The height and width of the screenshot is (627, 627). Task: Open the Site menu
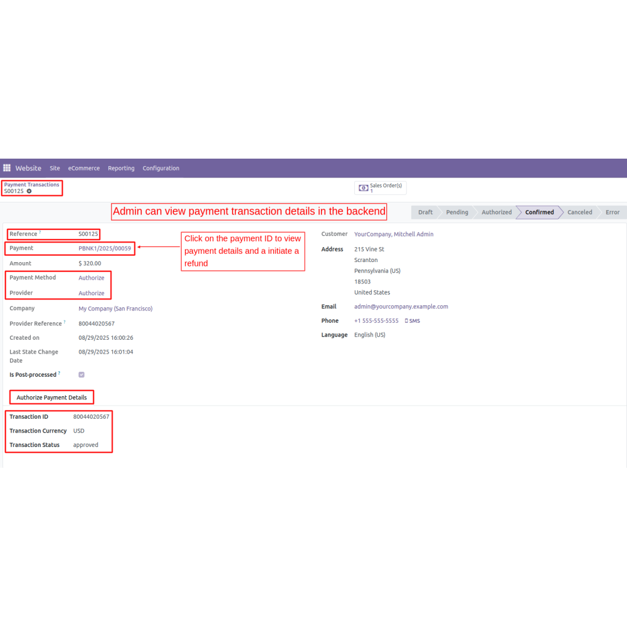[x=55, y=168]
